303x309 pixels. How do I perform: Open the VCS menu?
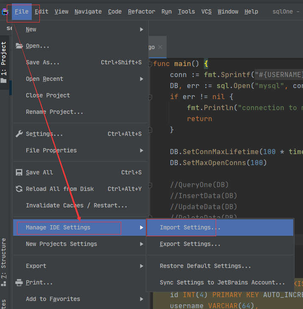206,11
